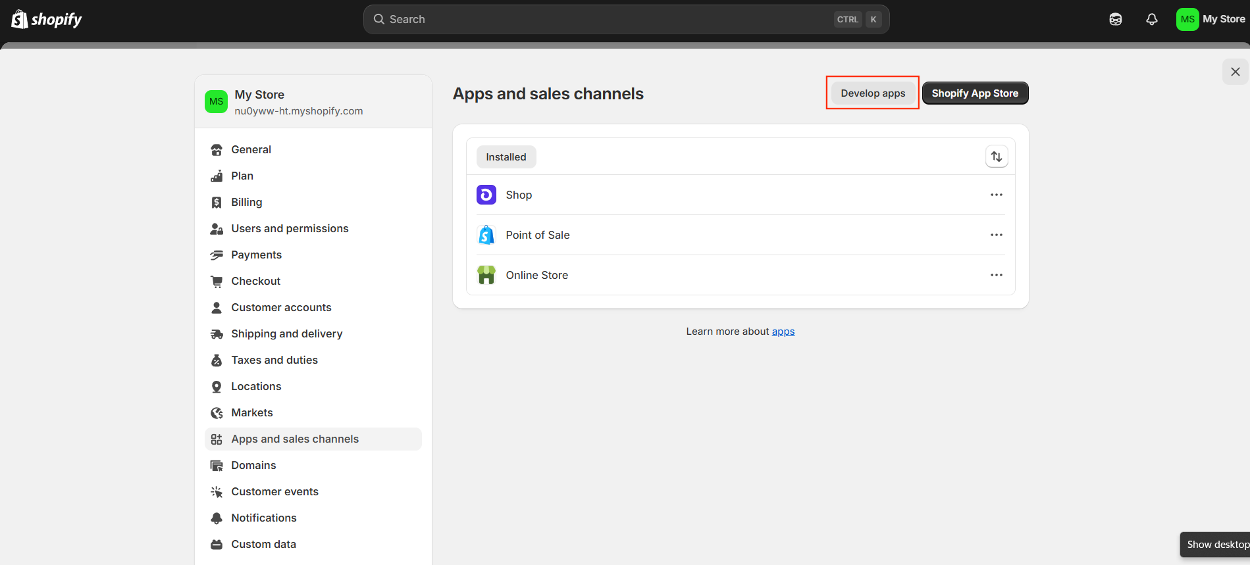Click the Locations pin icon
Image resolution: width=1250 pixels, height=565 pixels.
(217, 387)
